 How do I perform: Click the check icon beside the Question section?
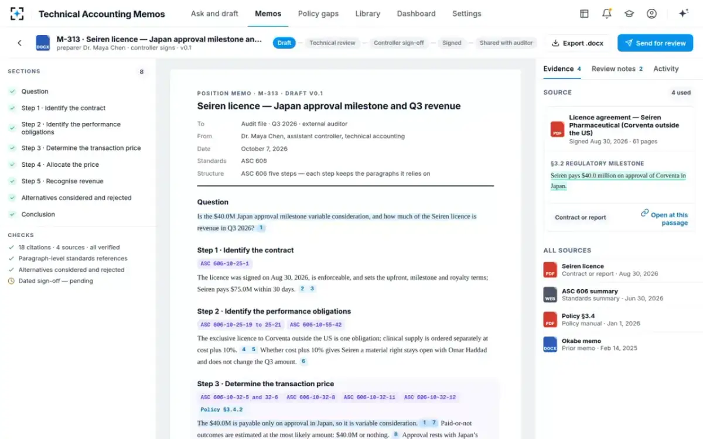click(x=12, y=91)
